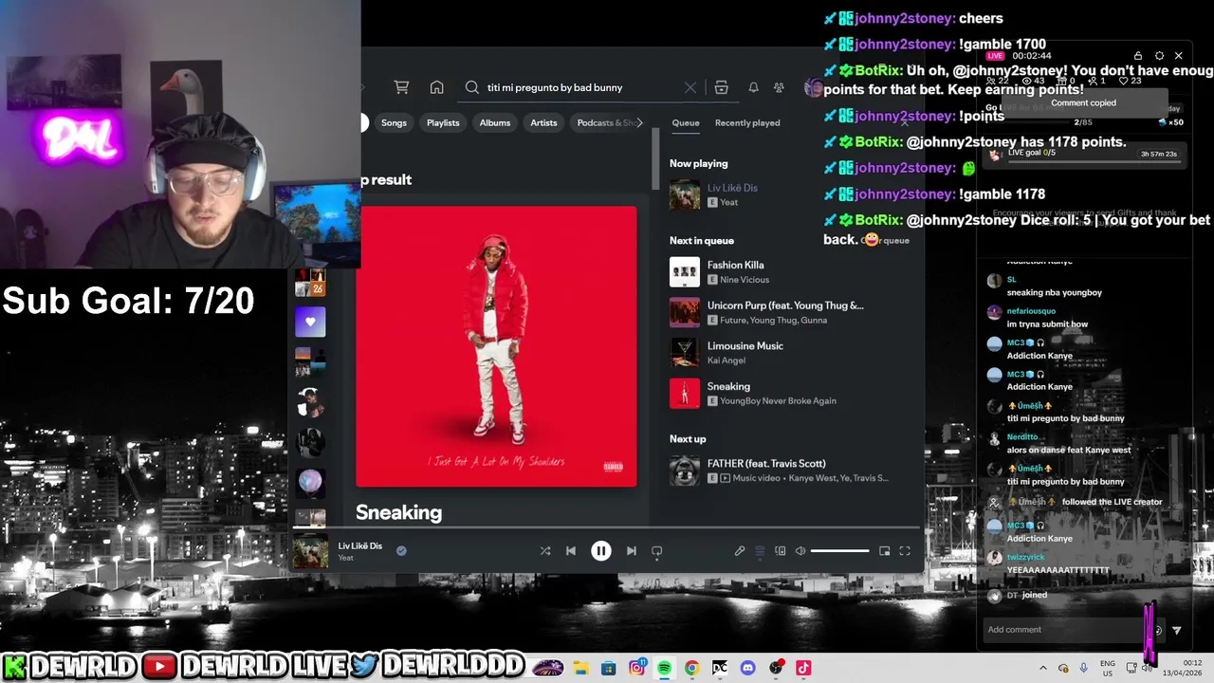Open Microsoft Store on the taskbar
The height and width of the screenshot is (683, 1214).
608,668
